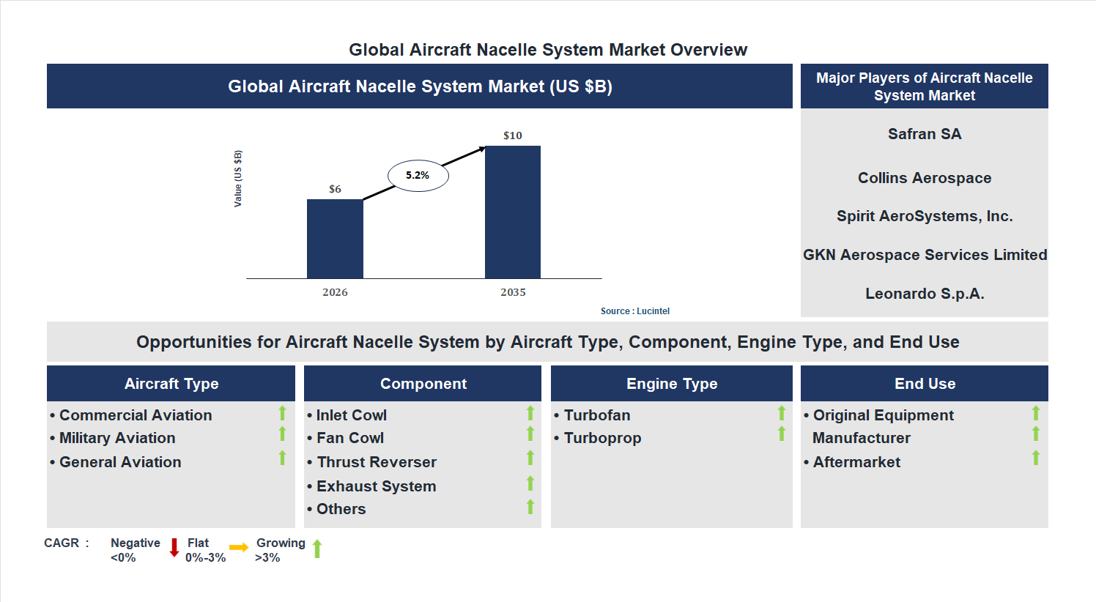
Task: Toggle the arrow next to Exhaust System
Action: [x=530, y=483]
